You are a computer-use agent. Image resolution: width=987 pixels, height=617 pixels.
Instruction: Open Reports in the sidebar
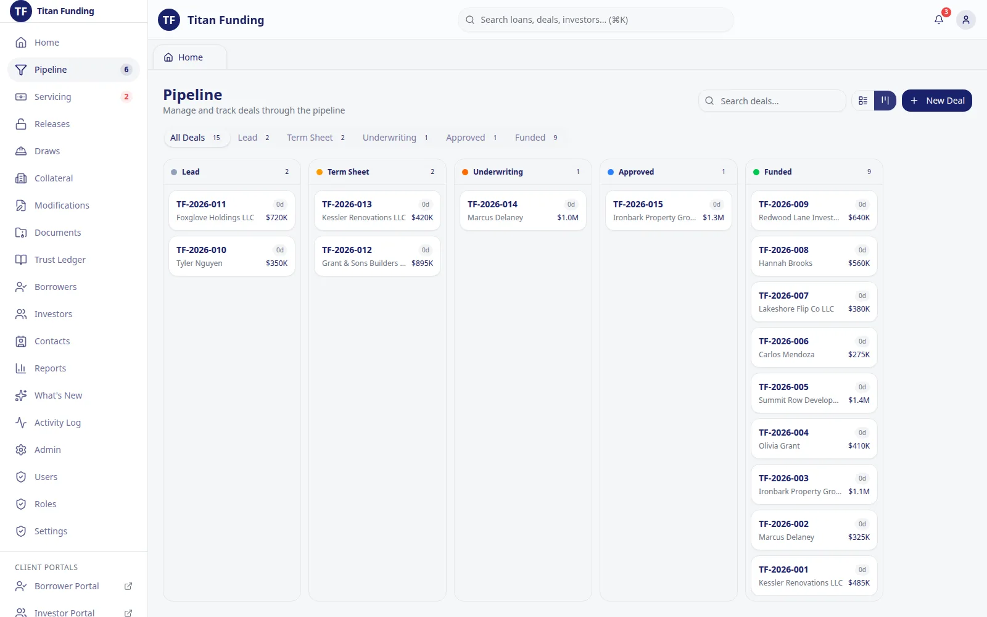[73, 368]
